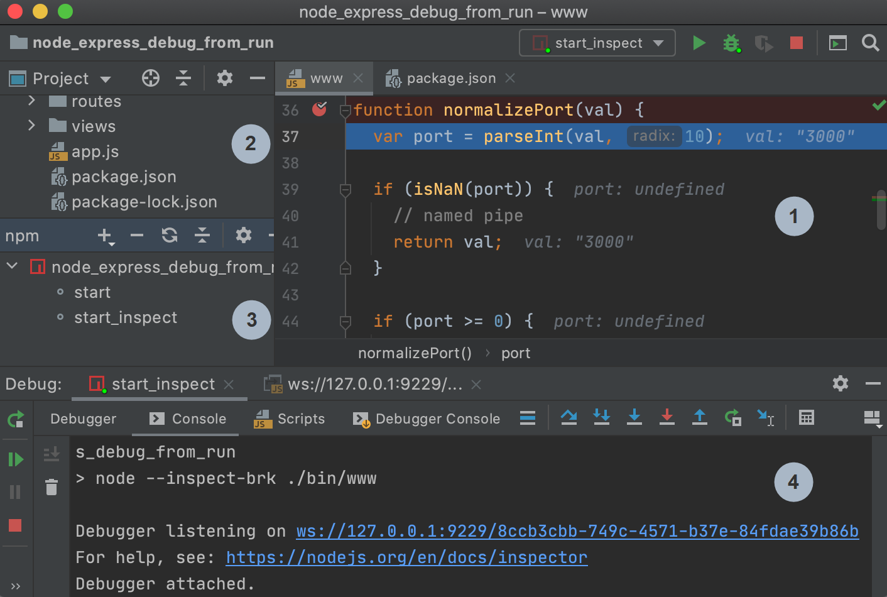The image size is (887, 597).
Task: Step Over in debugger toolbar
Action: (x=569, y=418)
